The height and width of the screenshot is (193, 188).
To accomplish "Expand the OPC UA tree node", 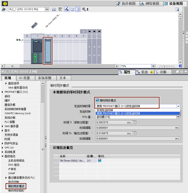I will [x=3, y=148].
